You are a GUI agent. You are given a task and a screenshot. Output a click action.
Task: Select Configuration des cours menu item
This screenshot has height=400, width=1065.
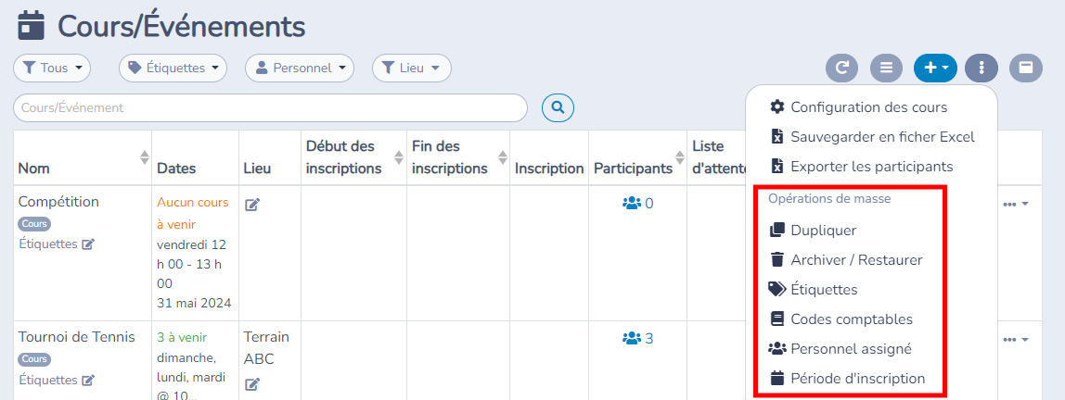(858, 107)
